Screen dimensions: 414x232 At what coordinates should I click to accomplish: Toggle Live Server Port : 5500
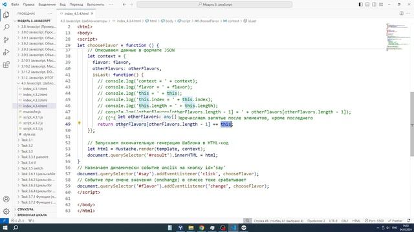[x=374, y=220]
